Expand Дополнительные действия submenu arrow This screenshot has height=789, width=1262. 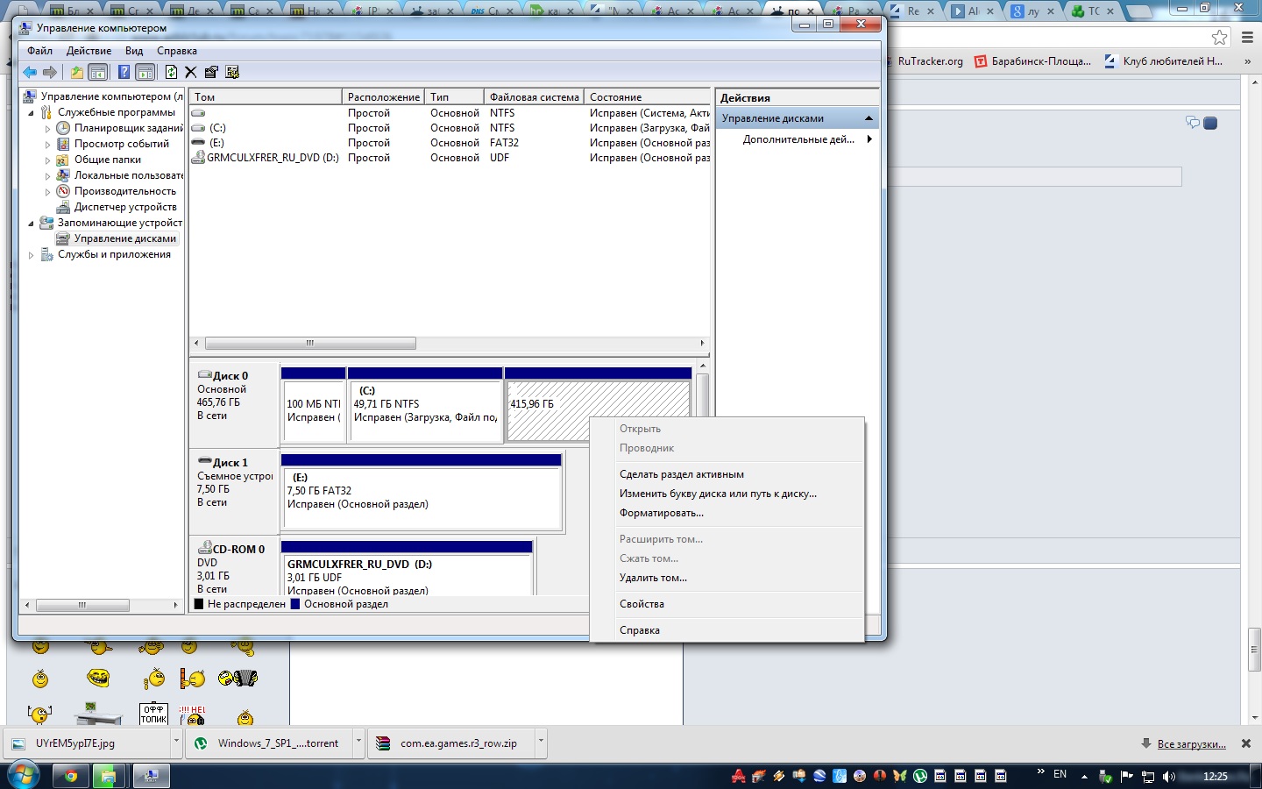point(869,139)
